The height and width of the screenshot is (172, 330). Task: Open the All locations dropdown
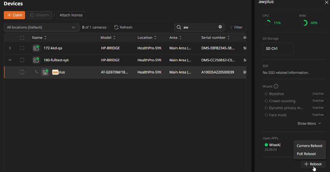pos(41,27)
